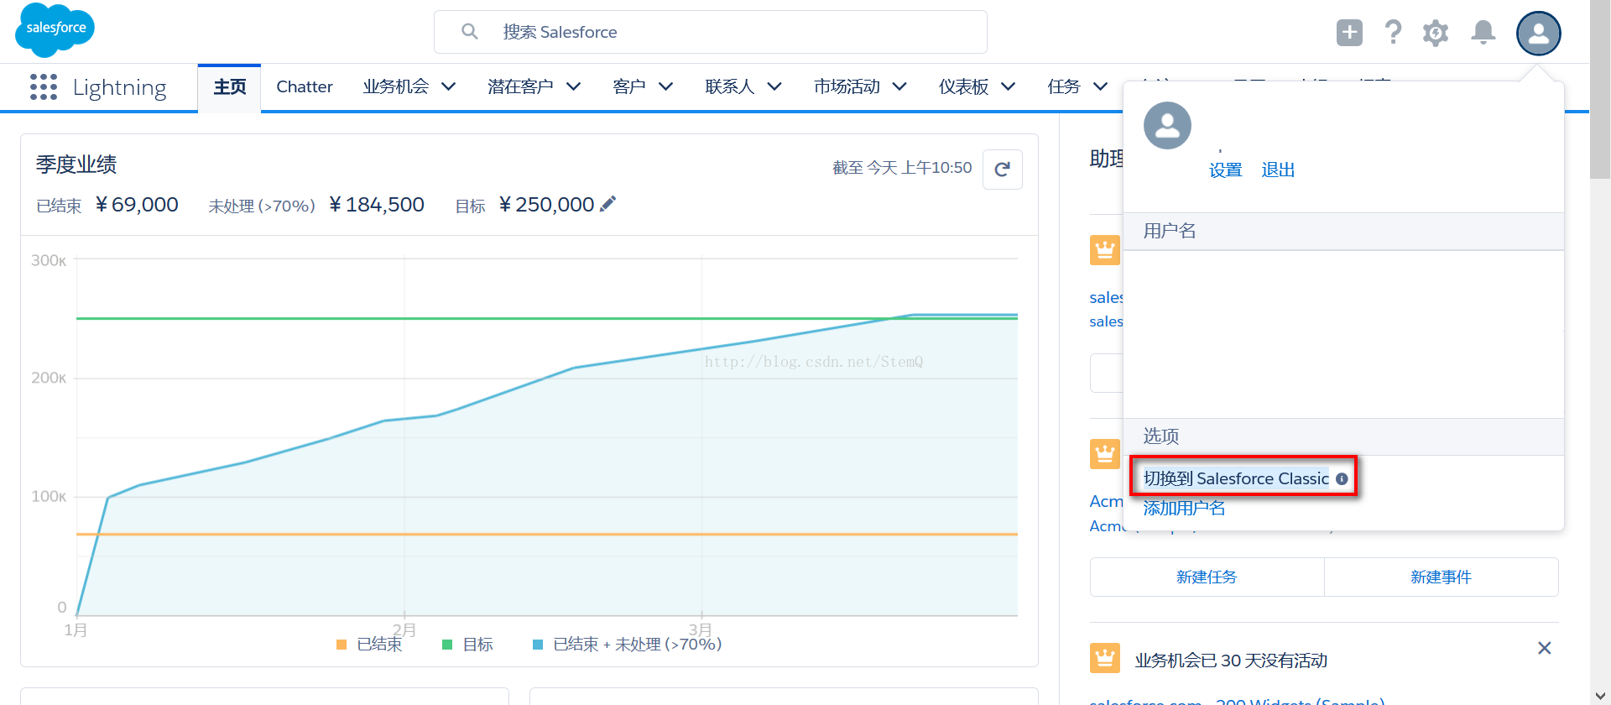Screen dimensions: 1611x705
Task: Open the setup gear icon
Action: tap(1436, 33)
